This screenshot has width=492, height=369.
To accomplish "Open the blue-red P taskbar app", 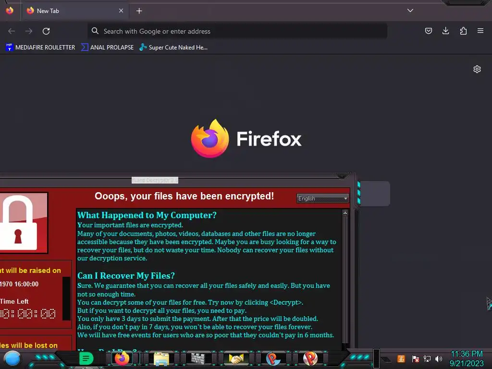I will point(273,358).
